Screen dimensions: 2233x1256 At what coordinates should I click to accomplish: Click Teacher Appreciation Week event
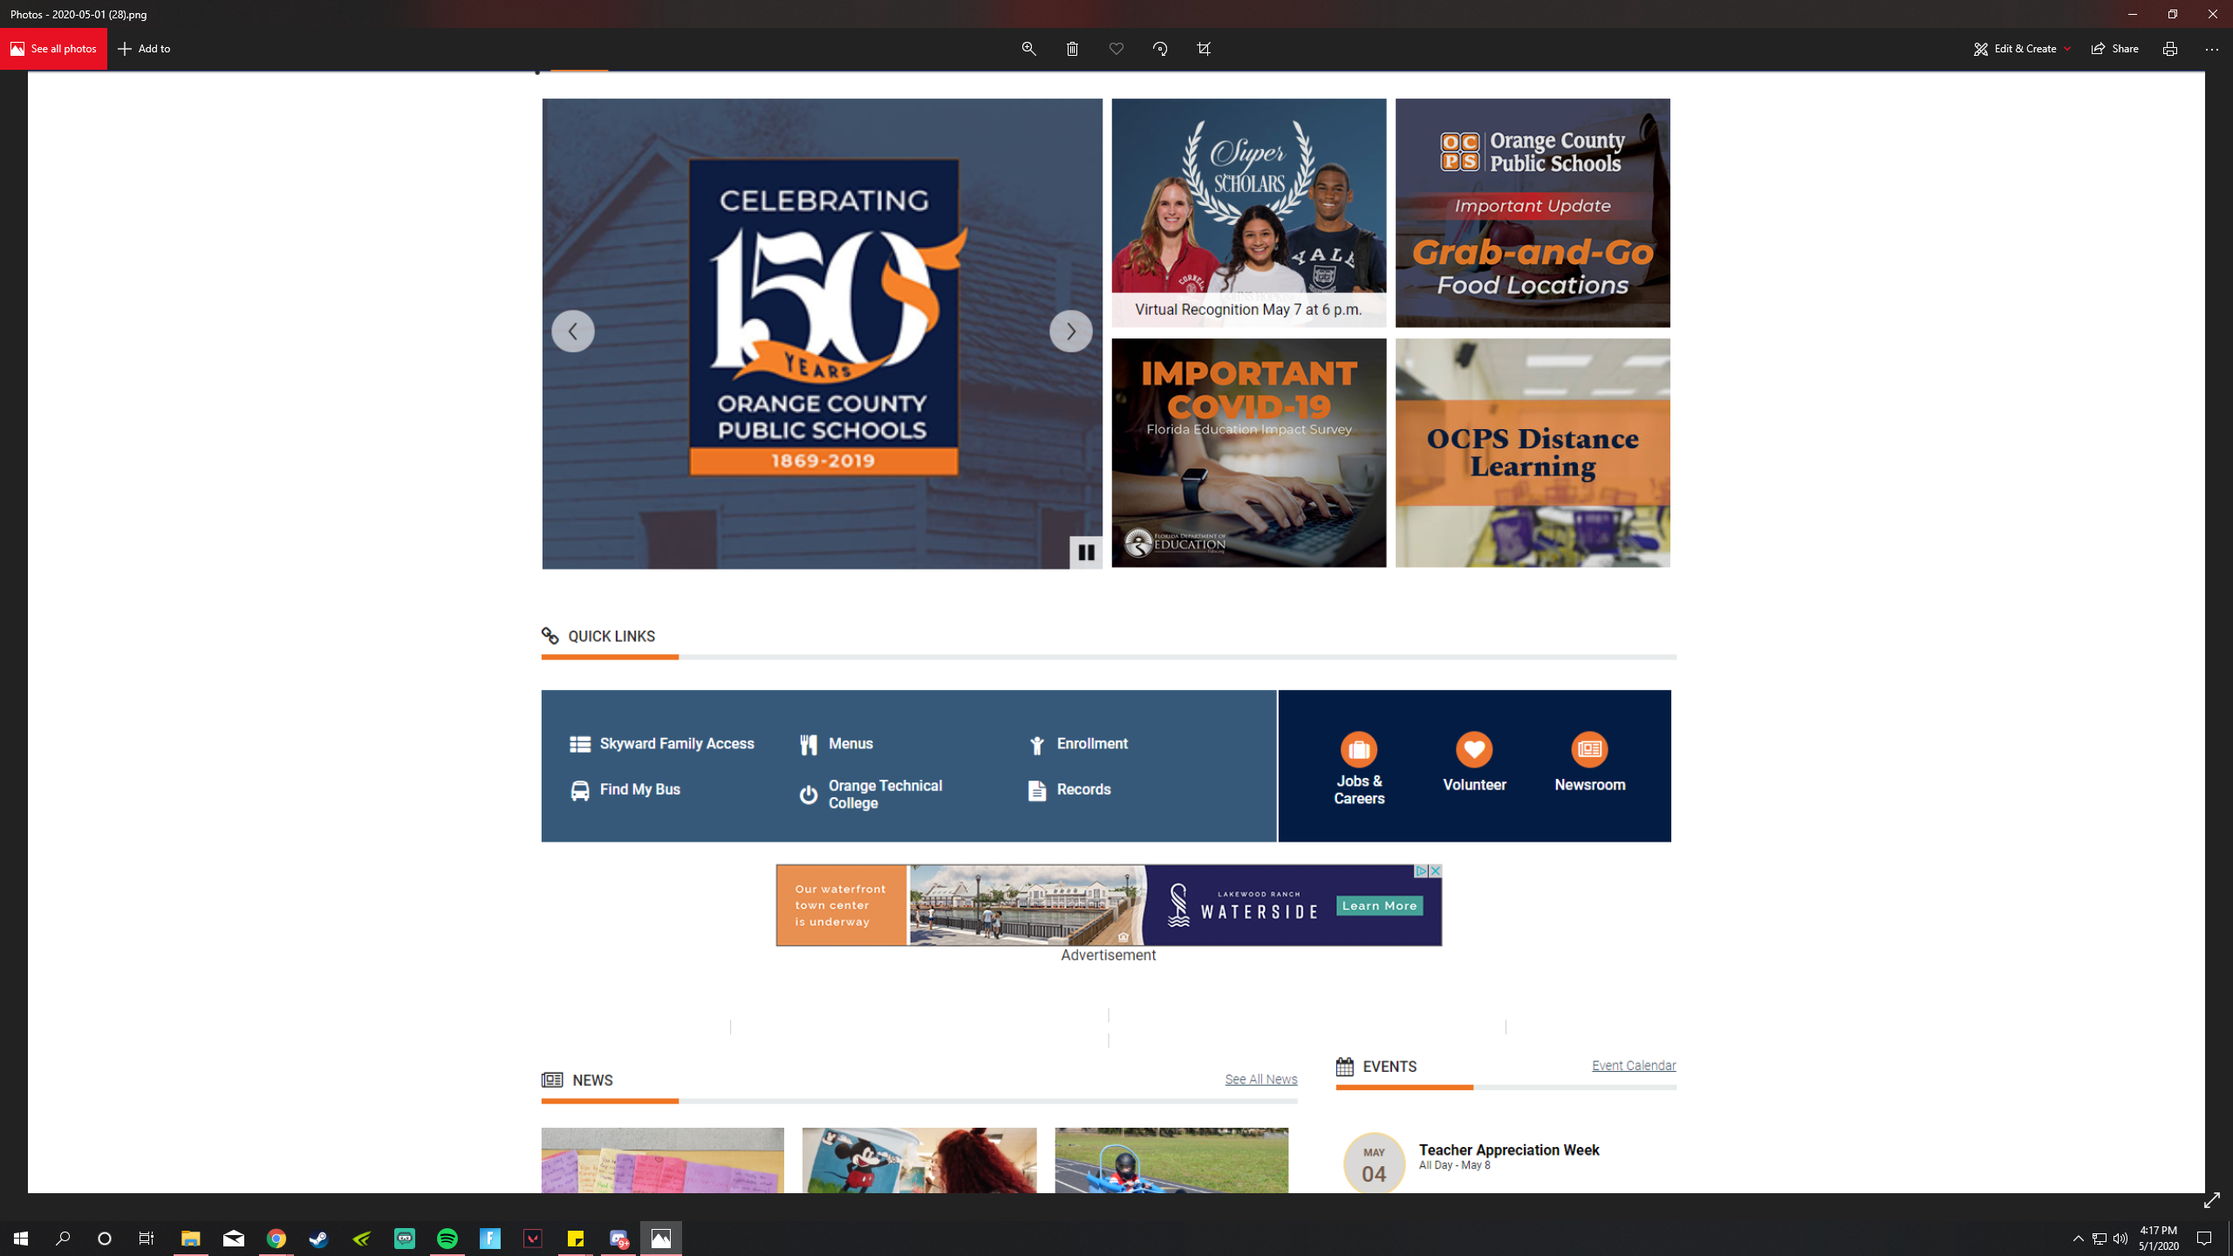click(1509, 1150)
